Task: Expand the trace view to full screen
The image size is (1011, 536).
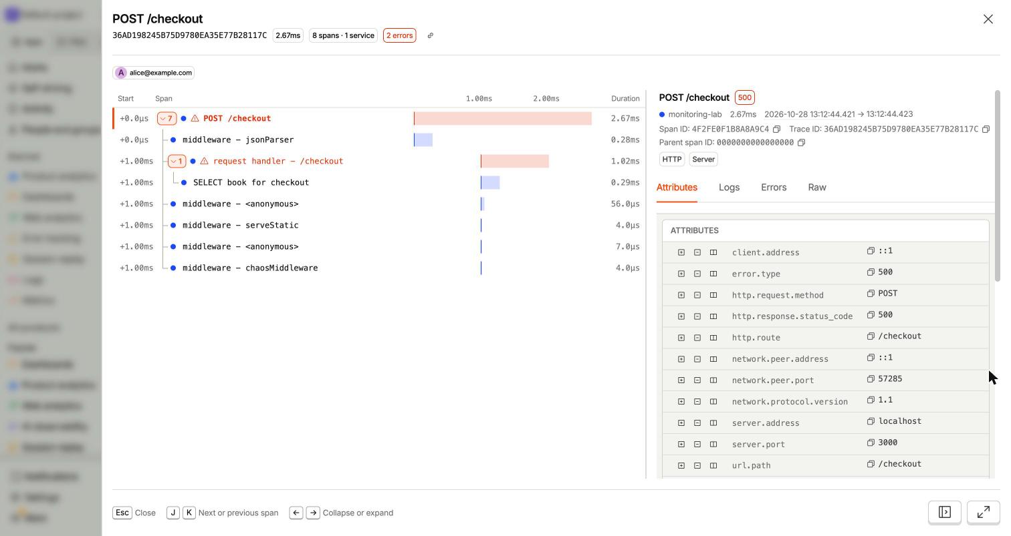Action: [984, 512]
